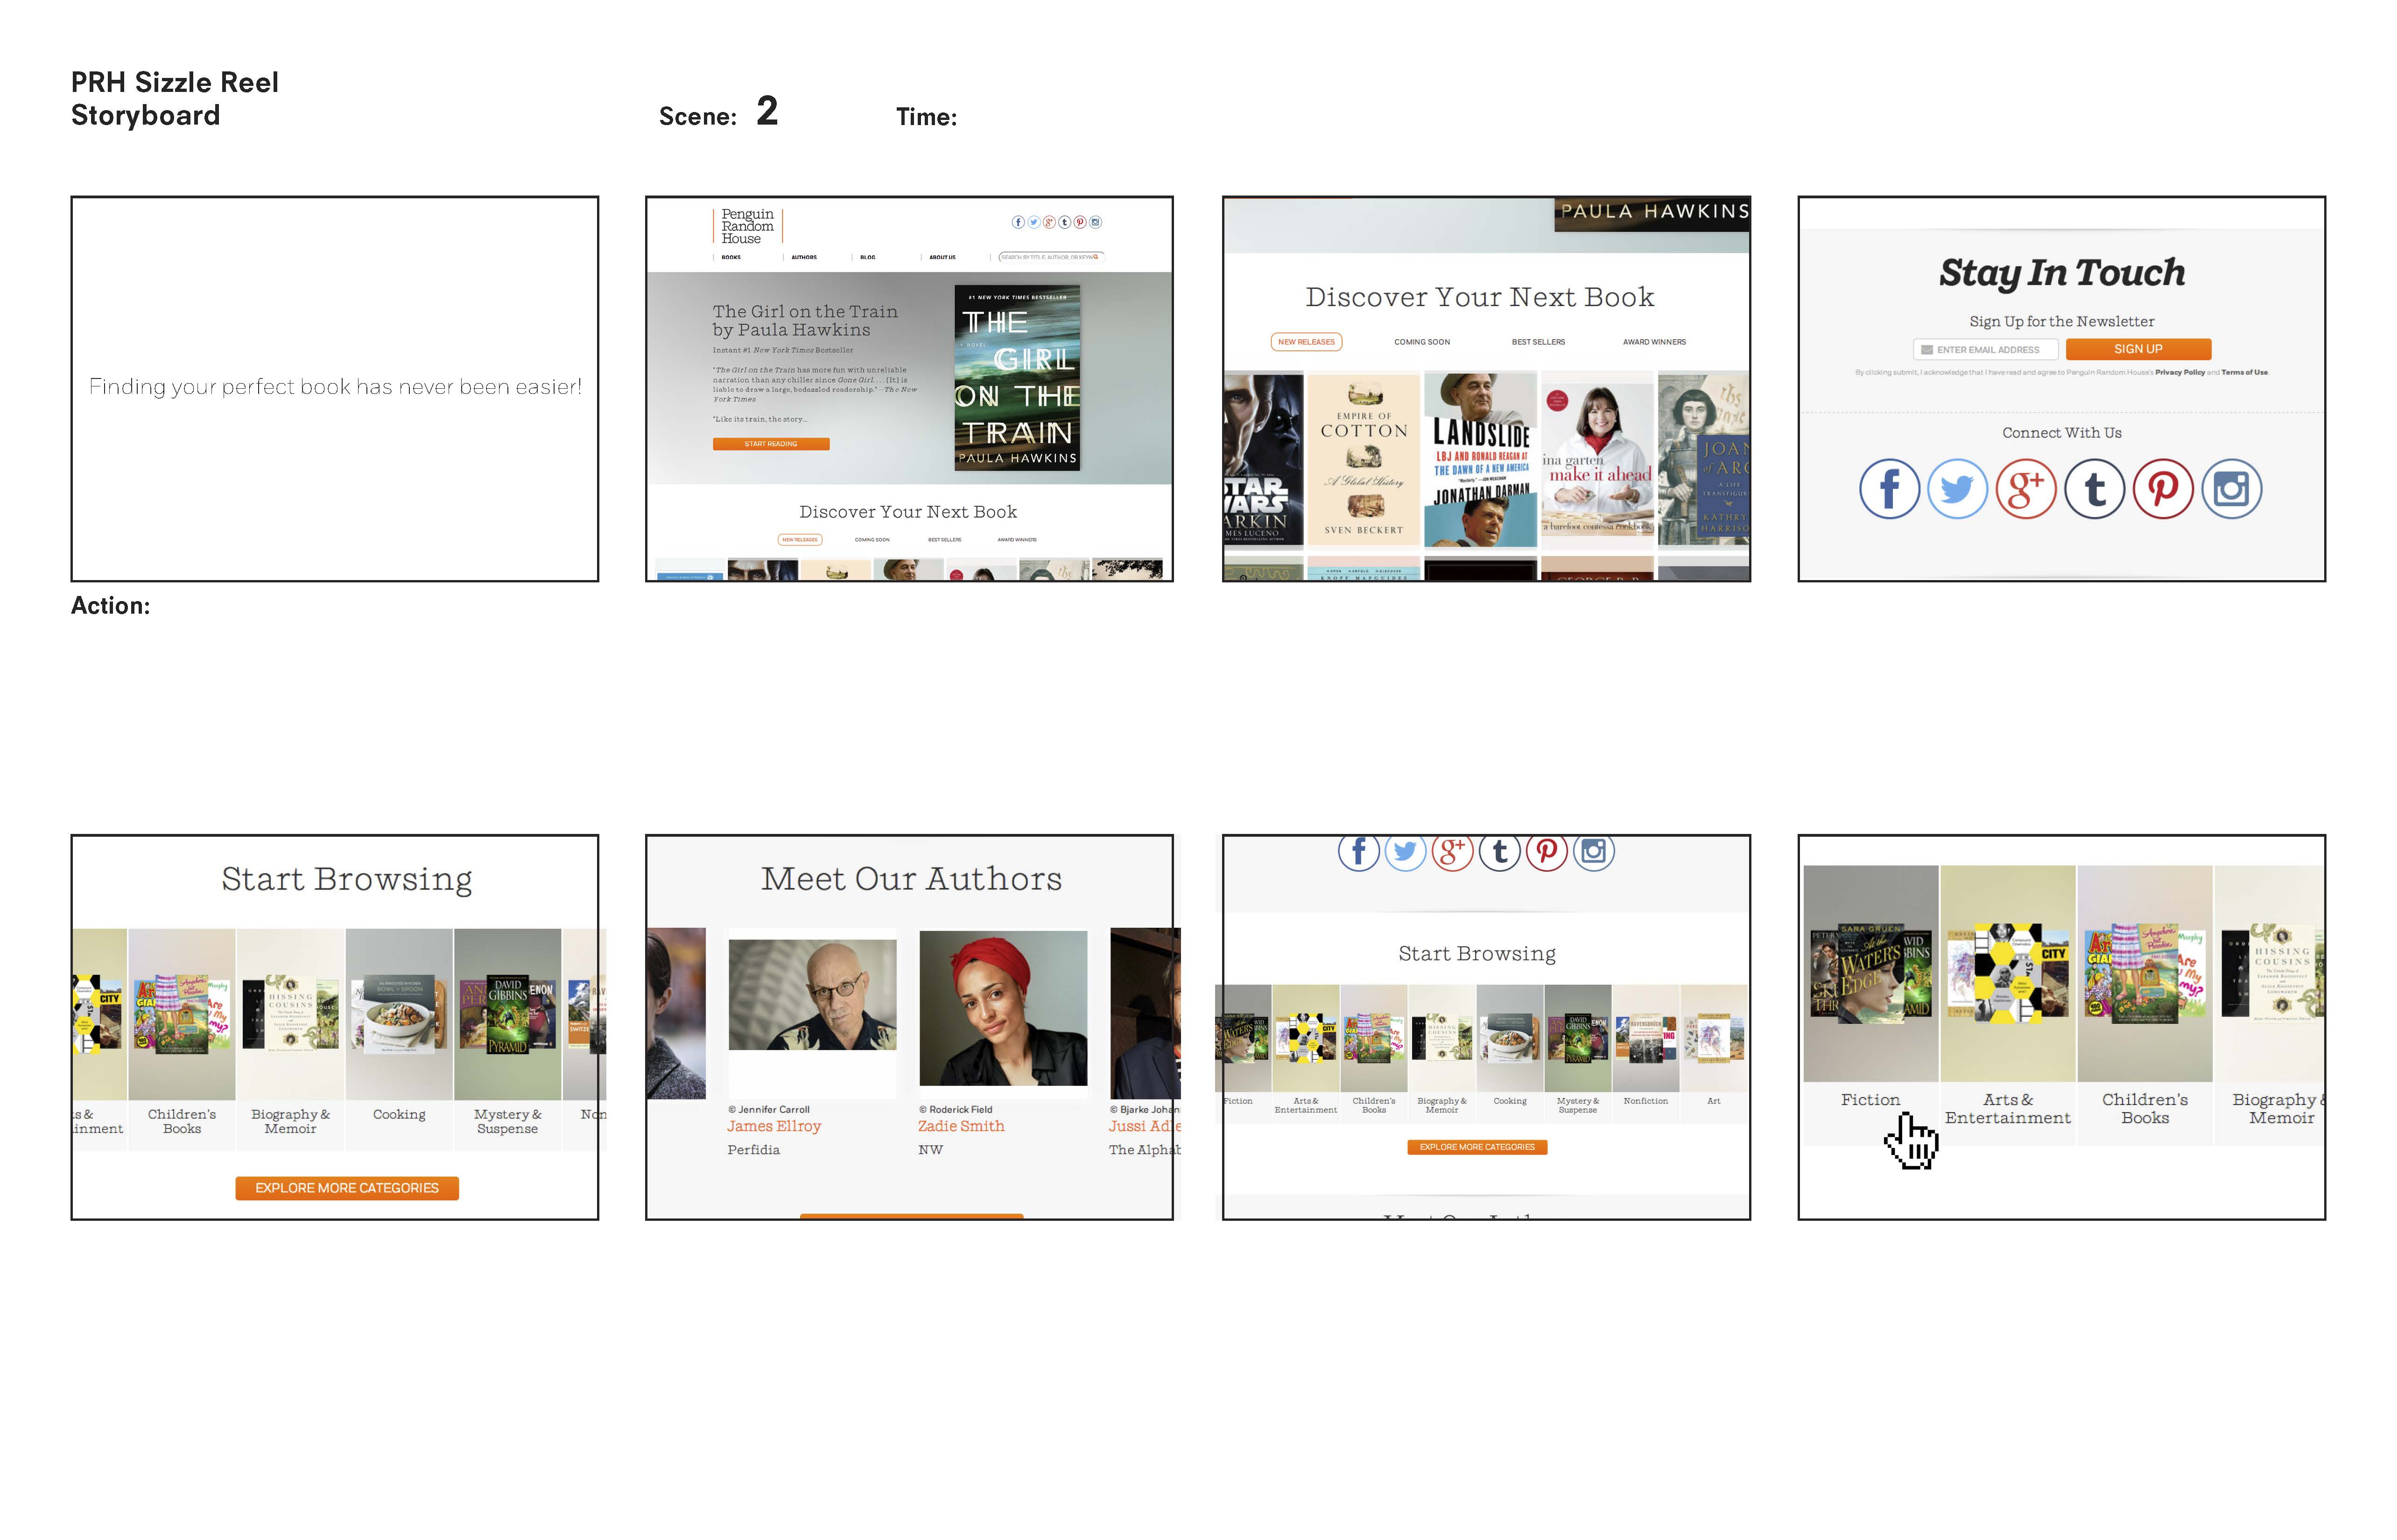Image resolution: width=2397 pixels, height=1540 pixels.
Task: Click The Girl on the Train book cover
Action: pos(1017,378)
